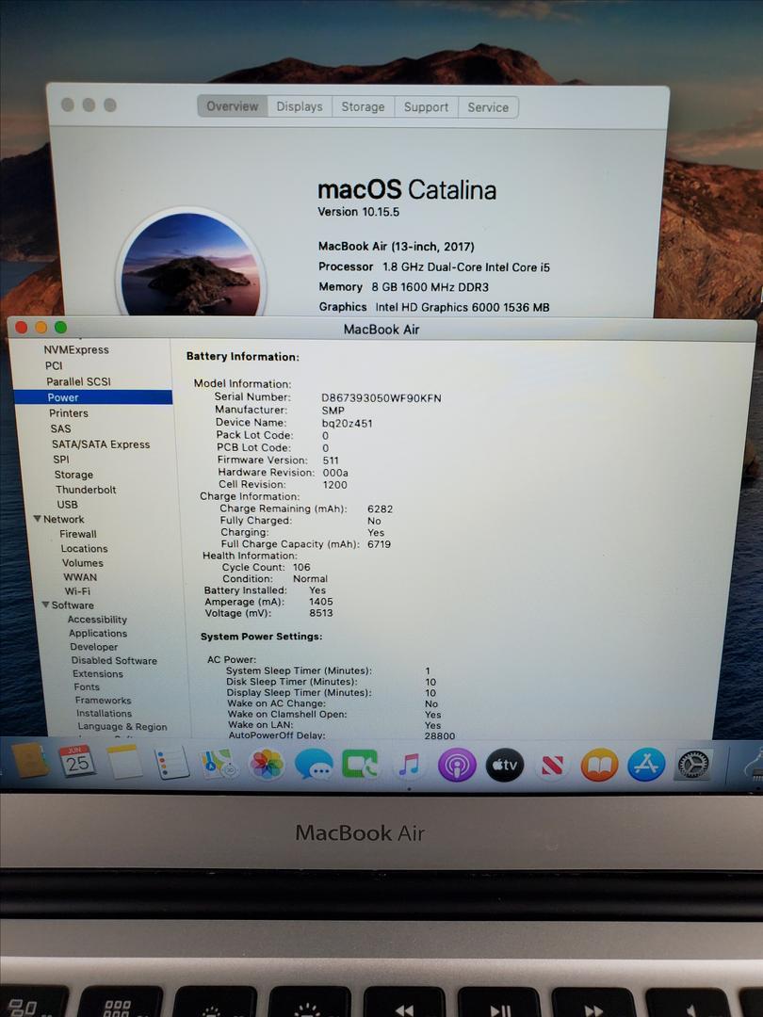763x1017 pixels.
Task: Click the Cycle Count value 106
Action: [301, 567]
